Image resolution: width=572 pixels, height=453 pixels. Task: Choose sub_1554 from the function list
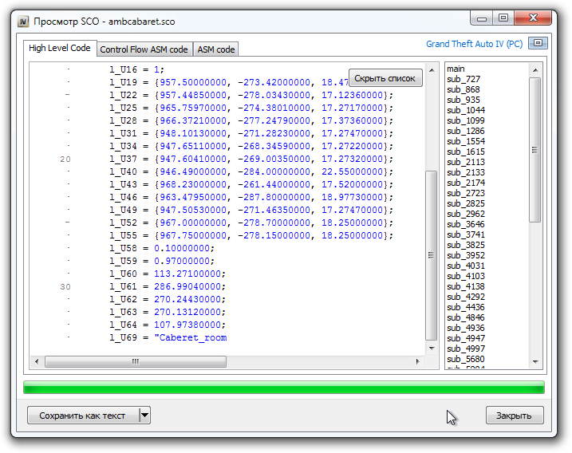coord(465,141)
